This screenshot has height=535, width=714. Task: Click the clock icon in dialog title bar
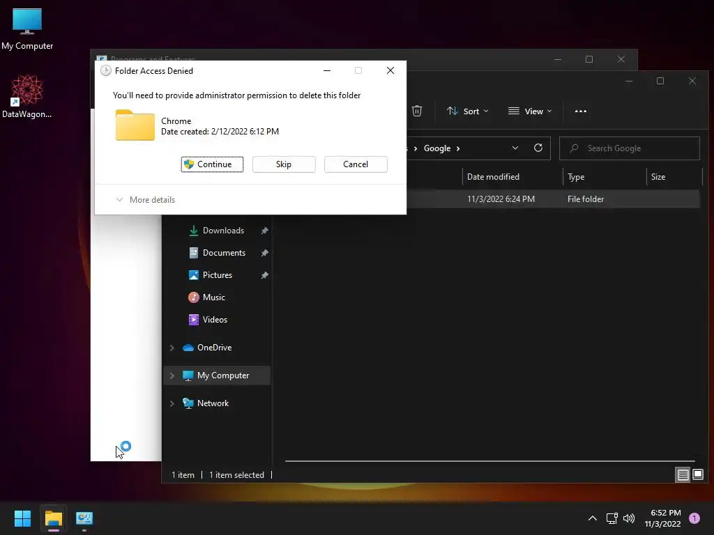click(106, 70)
